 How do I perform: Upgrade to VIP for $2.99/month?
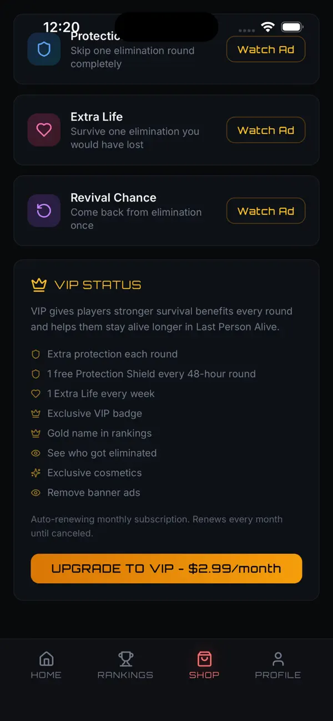(167, 568)
